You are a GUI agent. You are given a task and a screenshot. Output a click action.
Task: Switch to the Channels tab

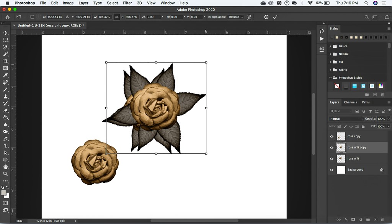[350, 102]
